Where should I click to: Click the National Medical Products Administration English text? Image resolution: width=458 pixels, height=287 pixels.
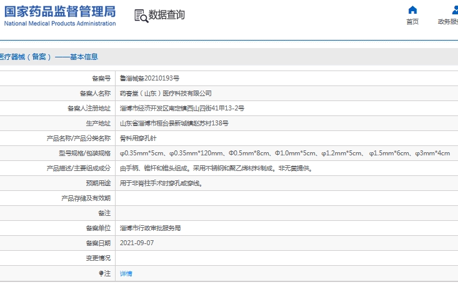tap(60, 23)
